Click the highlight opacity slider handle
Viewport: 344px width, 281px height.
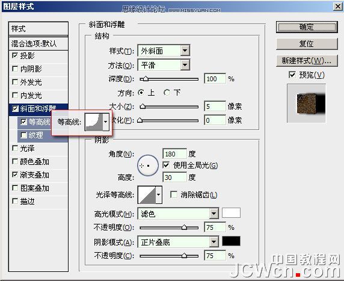click(x=184, y=227)
